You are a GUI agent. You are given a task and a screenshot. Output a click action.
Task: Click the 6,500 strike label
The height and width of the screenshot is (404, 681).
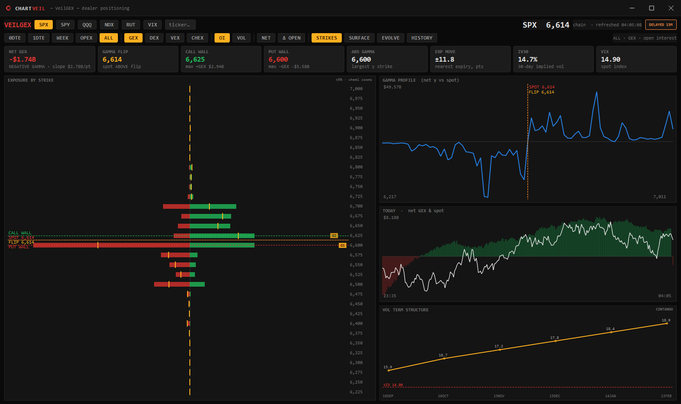click(x=356, y=285)
